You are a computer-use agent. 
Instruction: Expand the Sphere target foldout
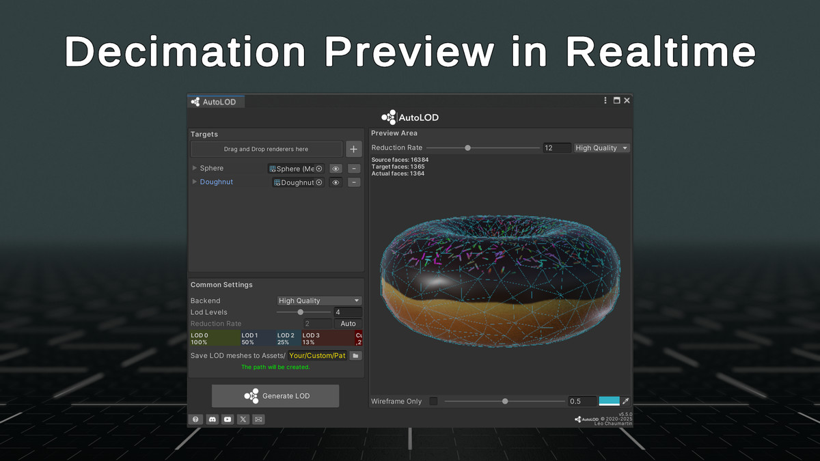click(195, 168)
